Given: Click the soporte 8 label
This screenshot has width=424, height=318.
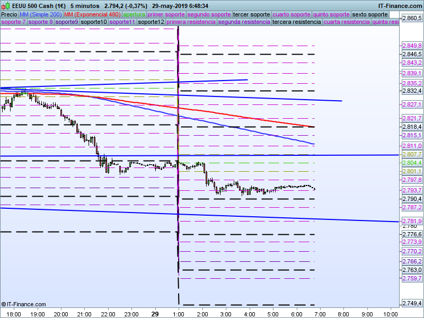Looking at the screenshot, I should pyautogui.click(x=41, y=22).
